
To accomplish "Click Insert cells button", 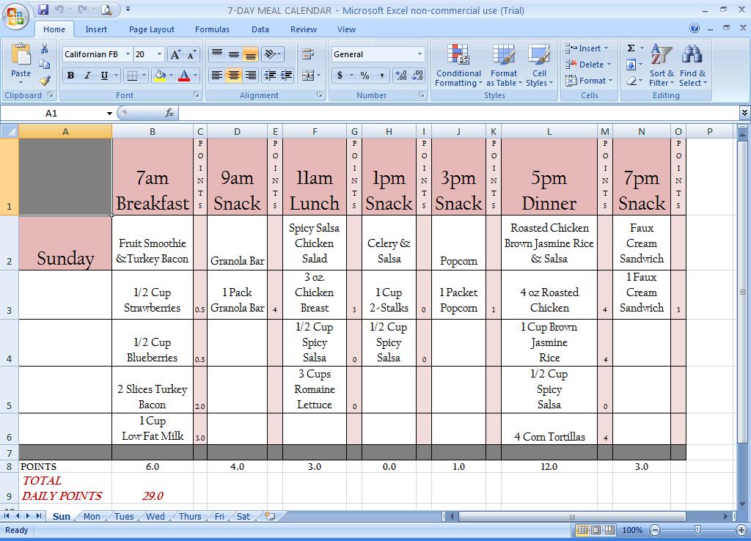I will [x=587, y=48].
